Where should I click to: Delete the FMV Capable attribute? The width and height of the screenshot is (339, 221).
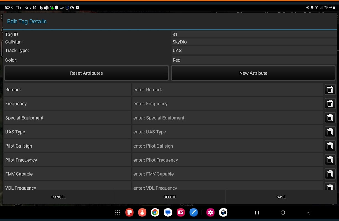(330, 174)
